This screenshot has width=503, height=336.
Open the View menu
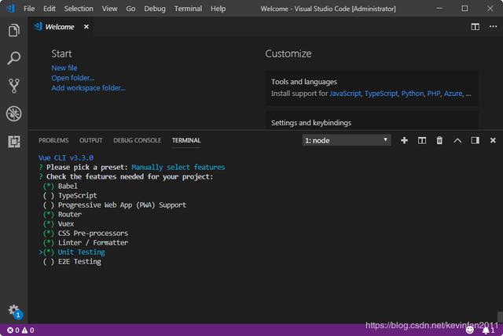coord(110,9)
